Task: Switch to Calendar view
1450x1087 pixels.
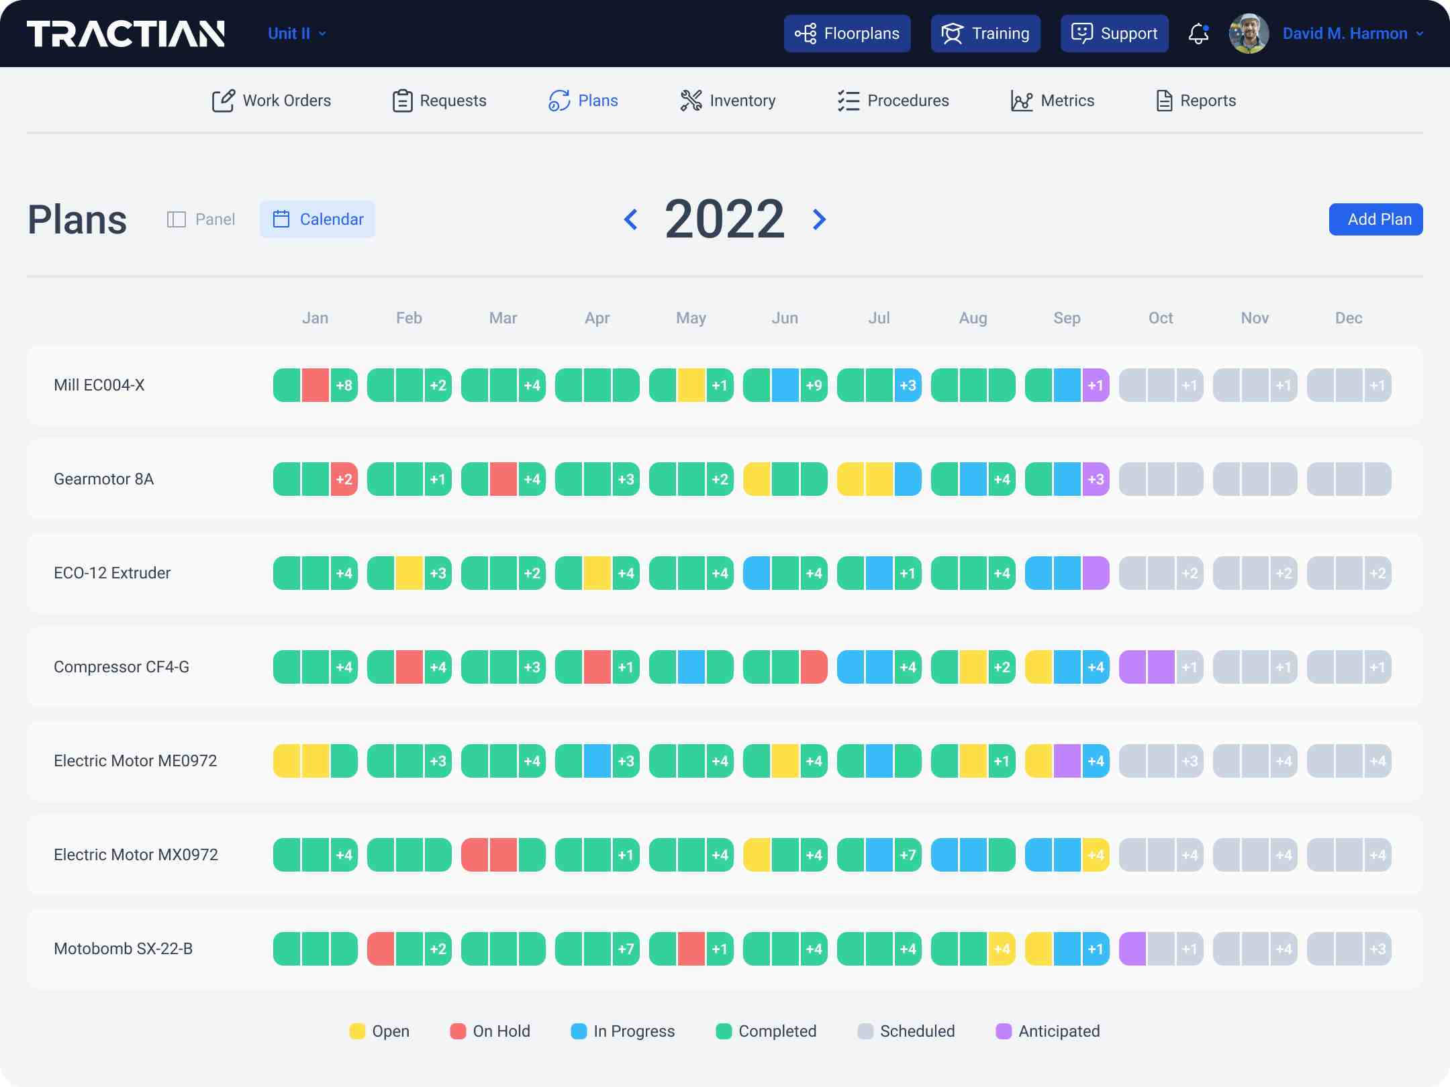Action: coord(318,219)
